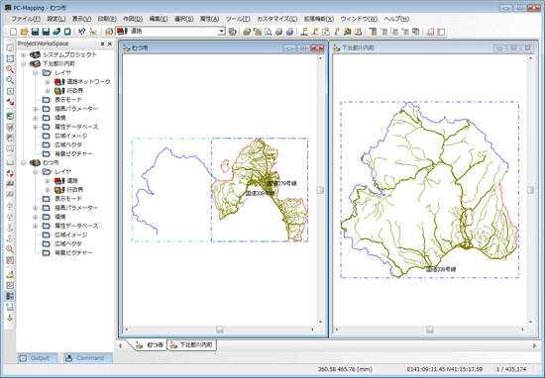Click the E141:09:11.45 coordinate readout
The image size is (545, 378).
pyautogui.click(x=445, y=369)
